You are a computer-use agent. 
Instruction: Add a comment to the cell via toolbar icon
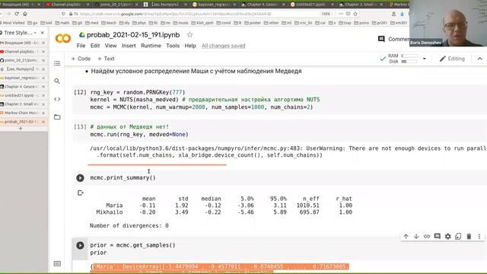pyautogui.click(x=438, y=237)
